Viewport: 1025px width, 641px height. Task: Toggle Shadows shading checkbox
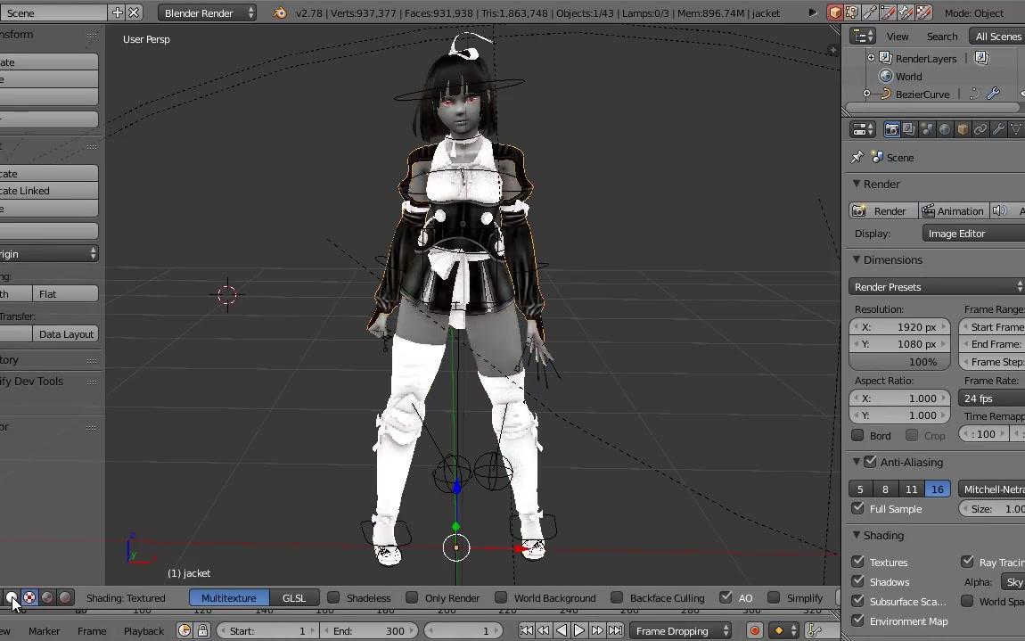pos(858,581)
